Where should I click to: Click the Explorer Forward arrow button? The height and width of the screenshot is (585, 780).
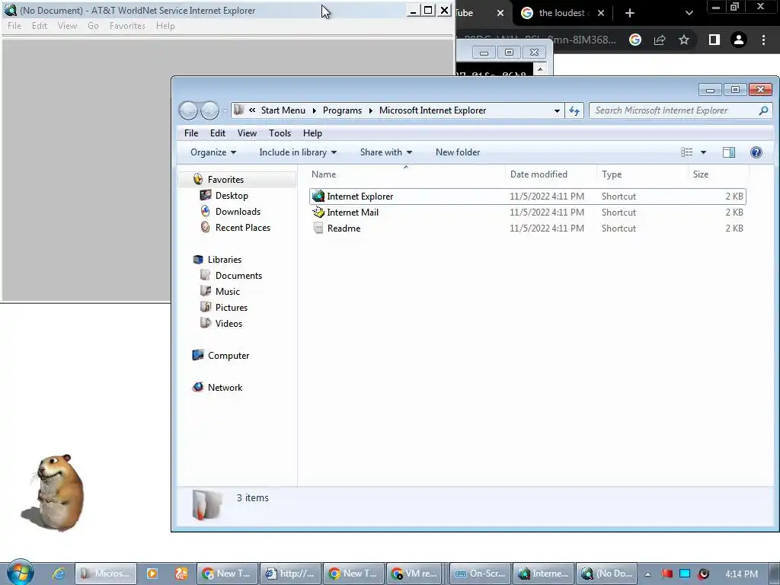(209, 110)
